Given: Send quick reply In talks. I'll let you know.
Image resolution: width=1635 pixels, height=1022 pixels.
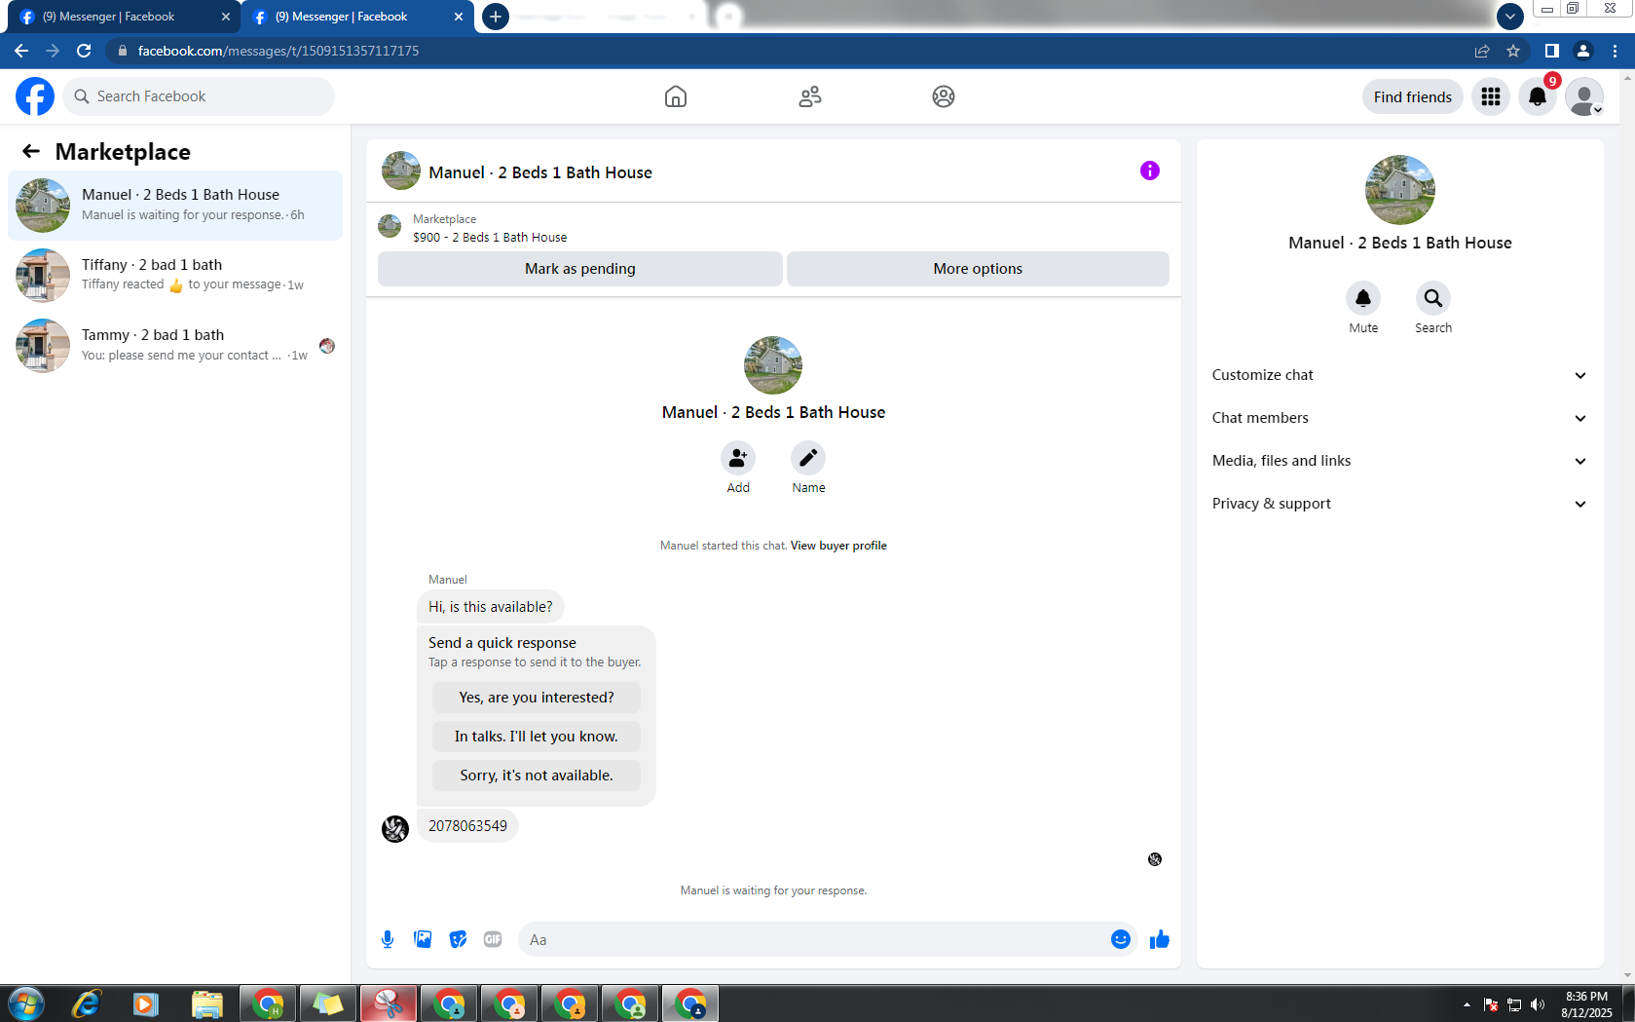Looking at the screenshot, I should point(537,737).
